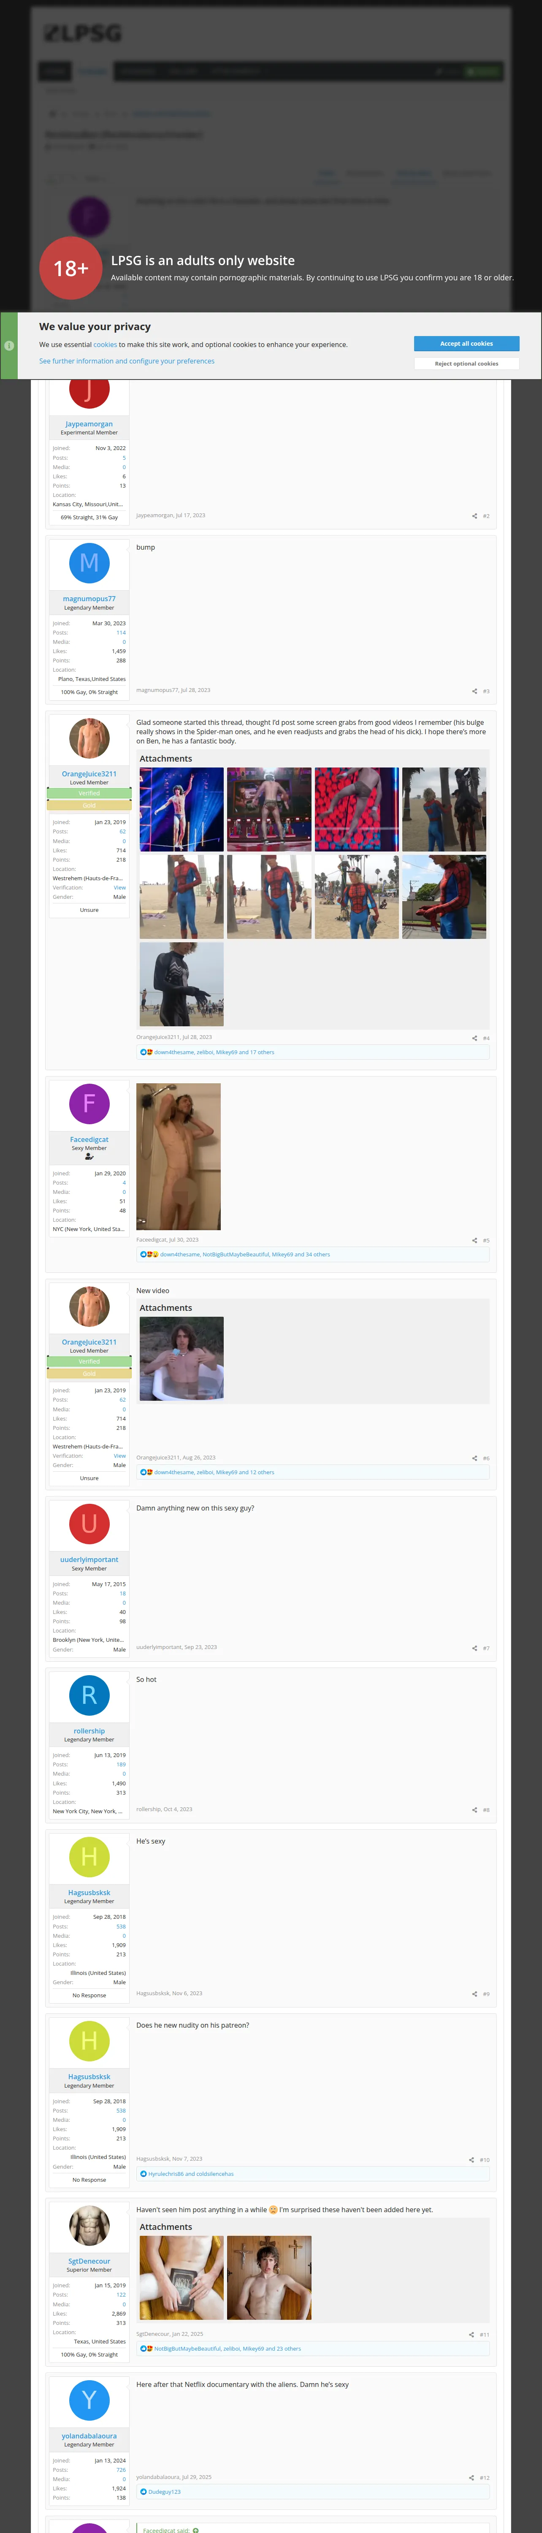Image resolution: width=542 pixels, height=2533 pixels.
Task: Visit magnumopus77's profile via username
Action: tap(89, 599)
